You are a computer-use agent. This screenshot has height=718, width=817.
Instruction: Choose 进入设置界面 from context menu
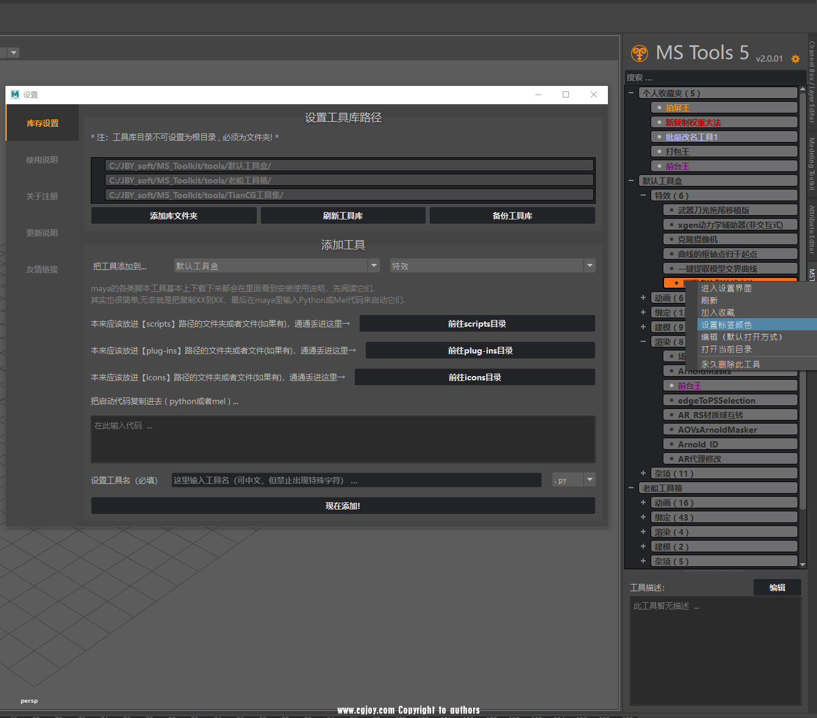tap(757, 288)
